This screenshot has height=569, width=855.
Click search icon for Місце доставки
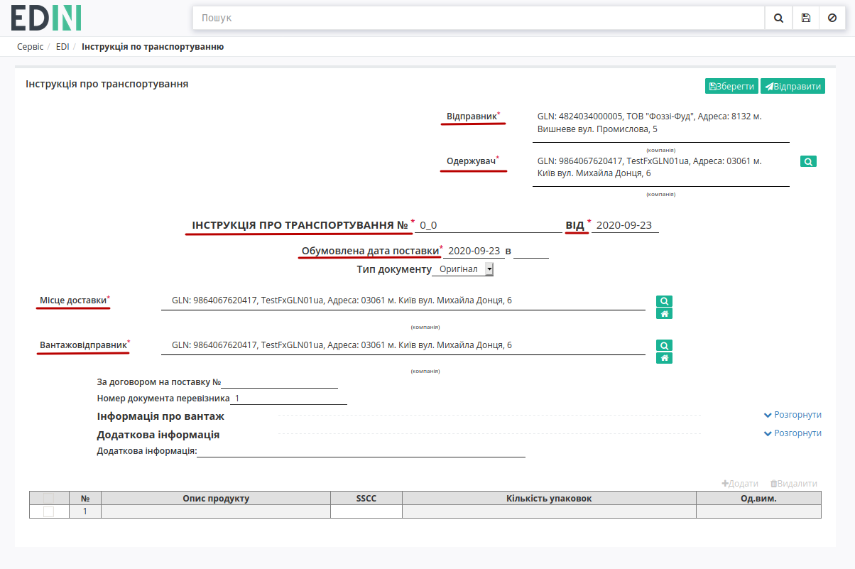[664, 301]
